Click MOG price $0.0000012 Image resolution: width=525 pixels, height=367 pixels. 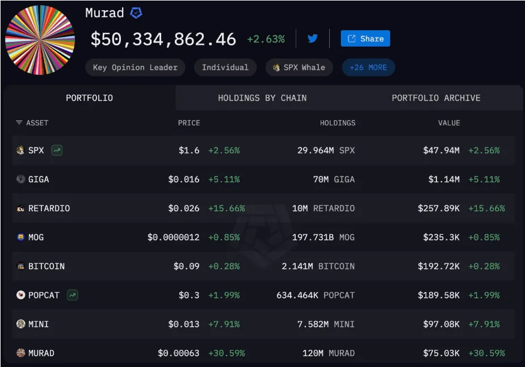coord(174,237)
